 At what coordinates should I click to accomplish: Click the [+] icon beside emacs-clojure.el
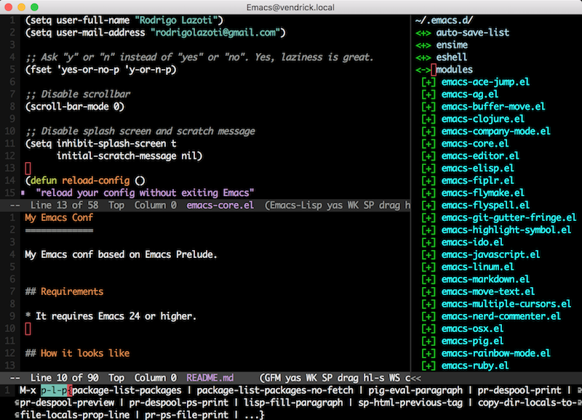click(x=428, y=119)
